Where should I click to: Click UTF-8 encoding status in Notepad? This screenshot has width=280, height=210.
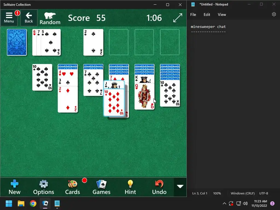[x=264, y=193]
